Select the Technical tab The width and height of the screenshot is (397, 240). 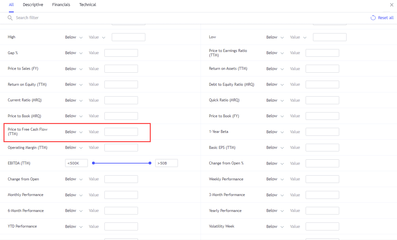pos(88,5)
